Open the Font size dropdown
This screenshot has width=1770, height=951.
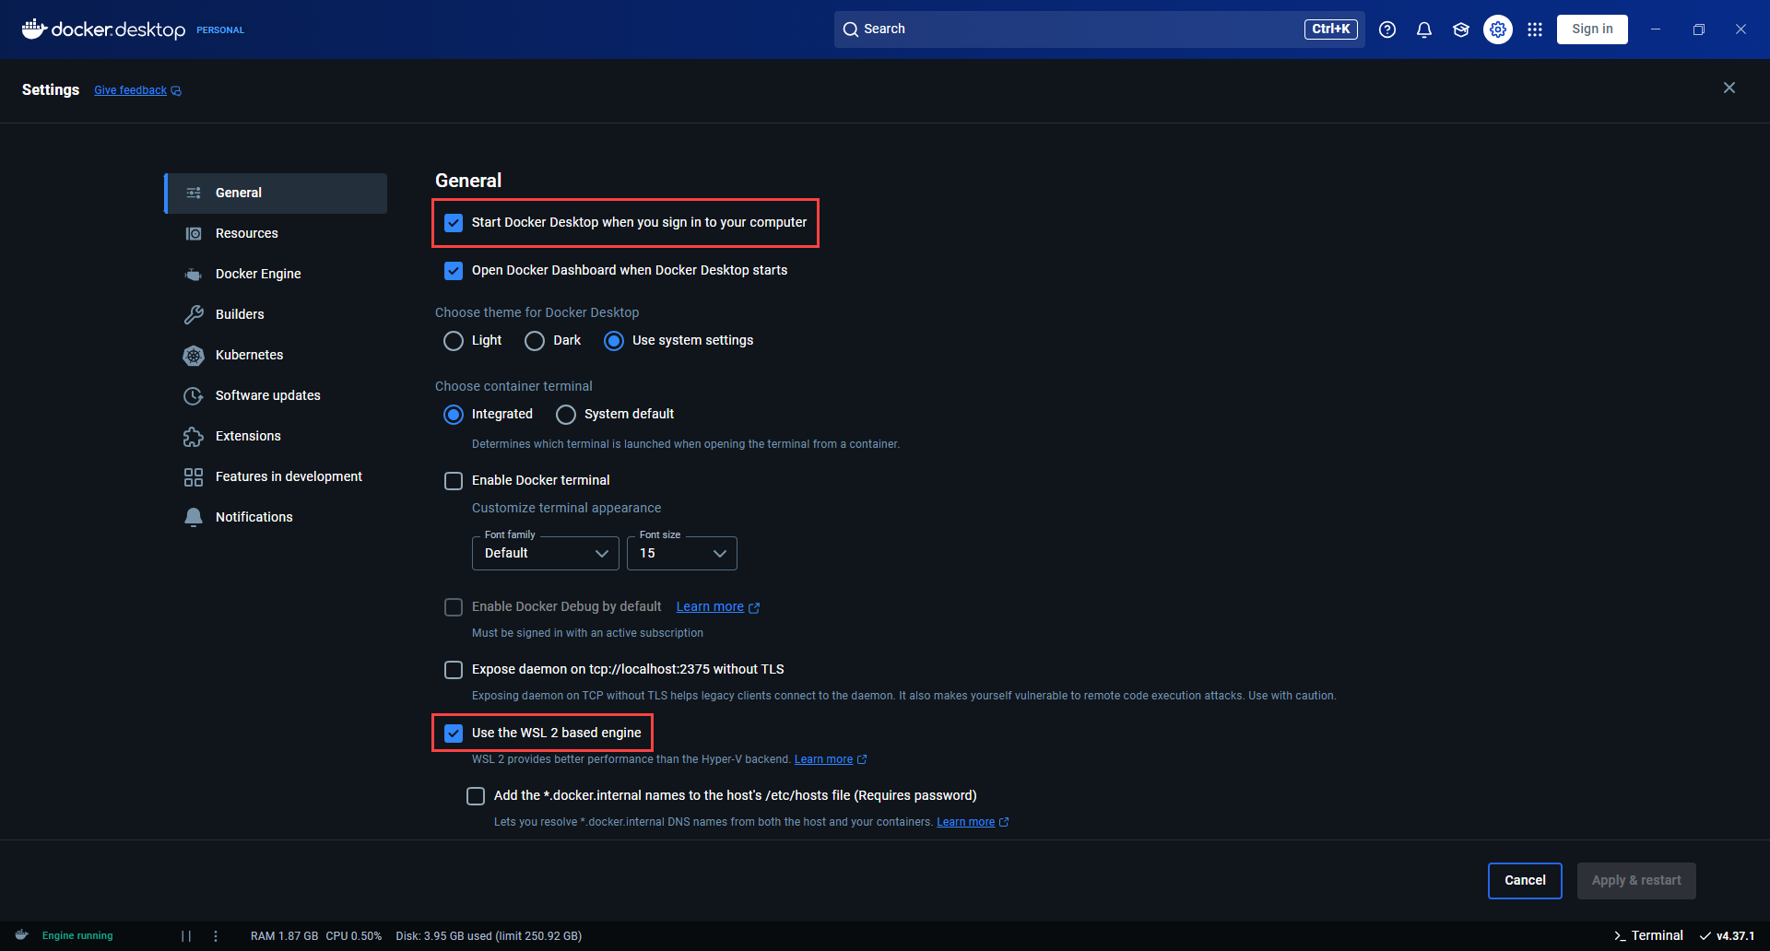682,553
